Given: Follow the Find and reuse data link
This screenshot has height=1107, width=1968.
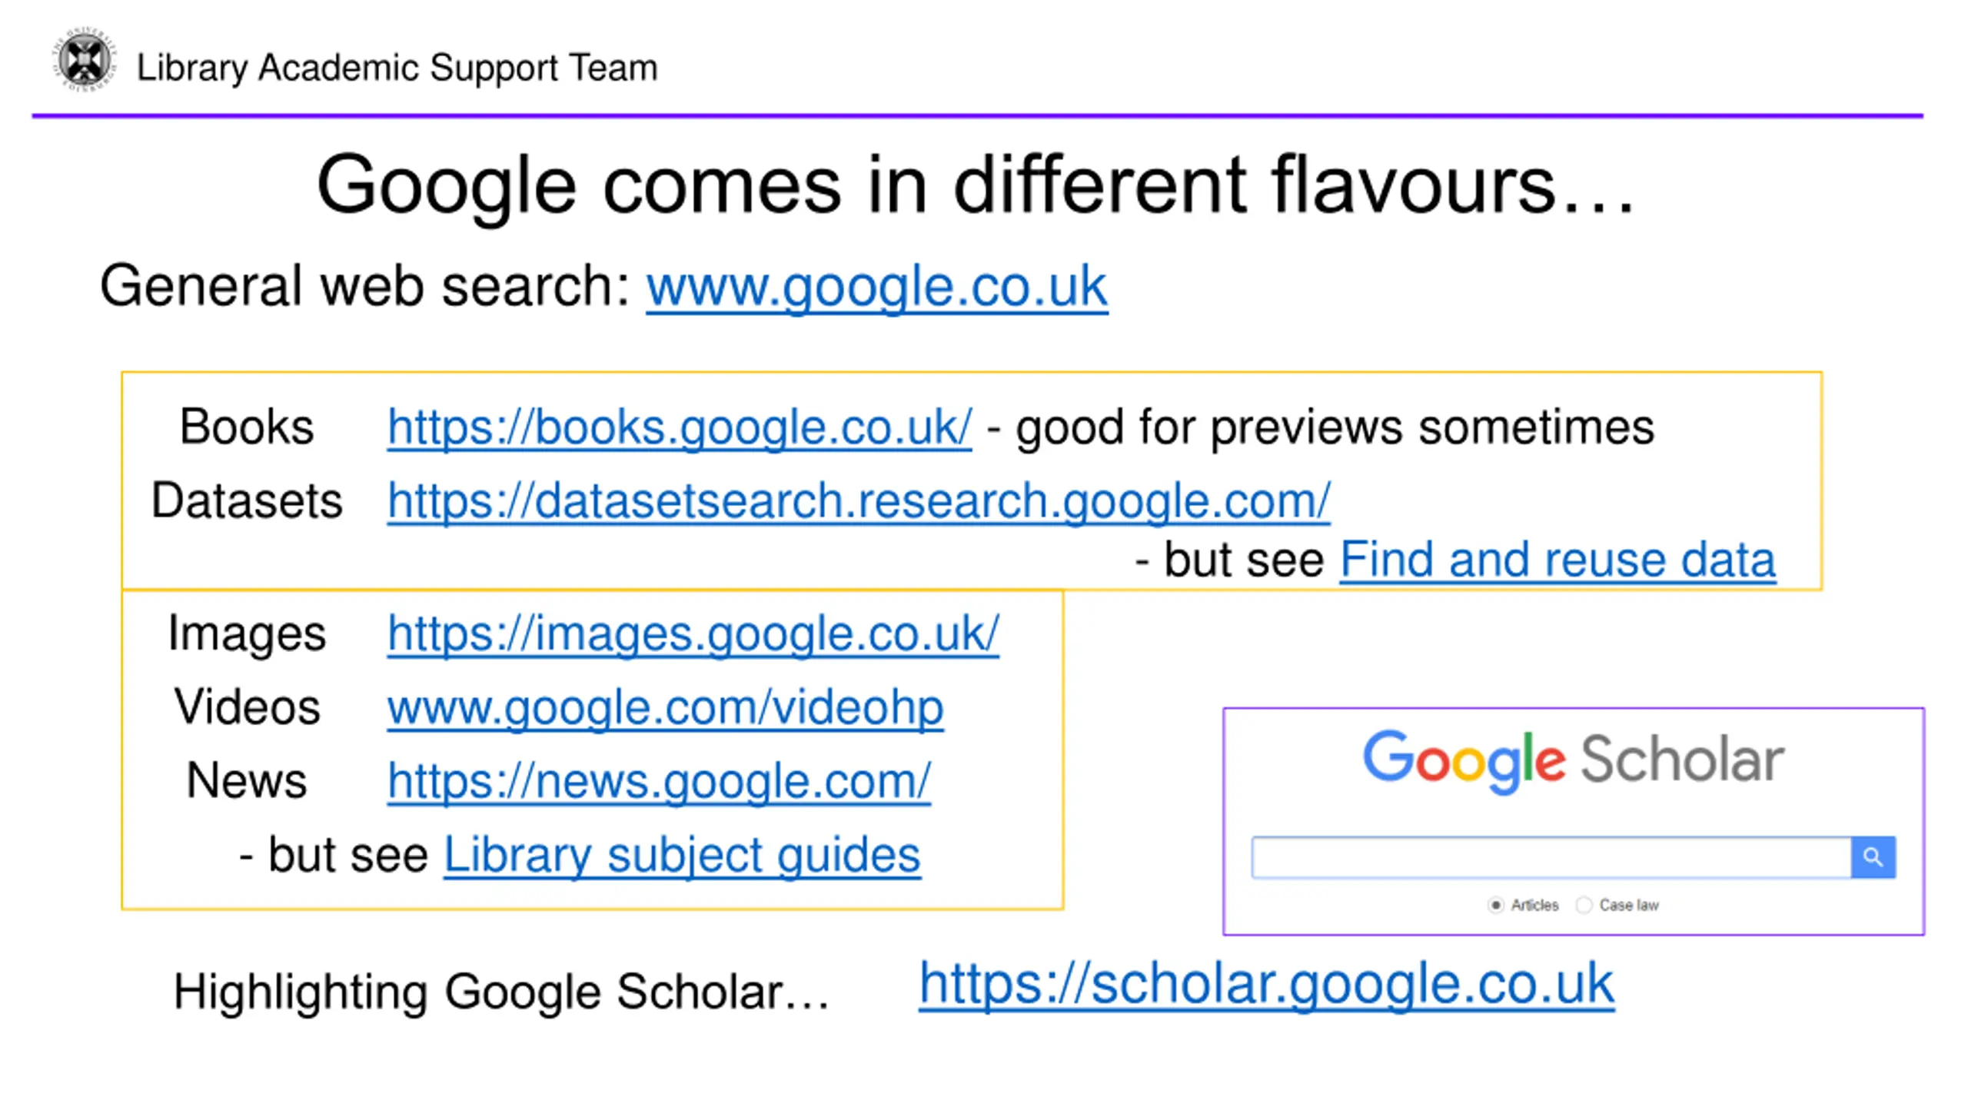Looking at the screenshot, I should coord(1557,559).
